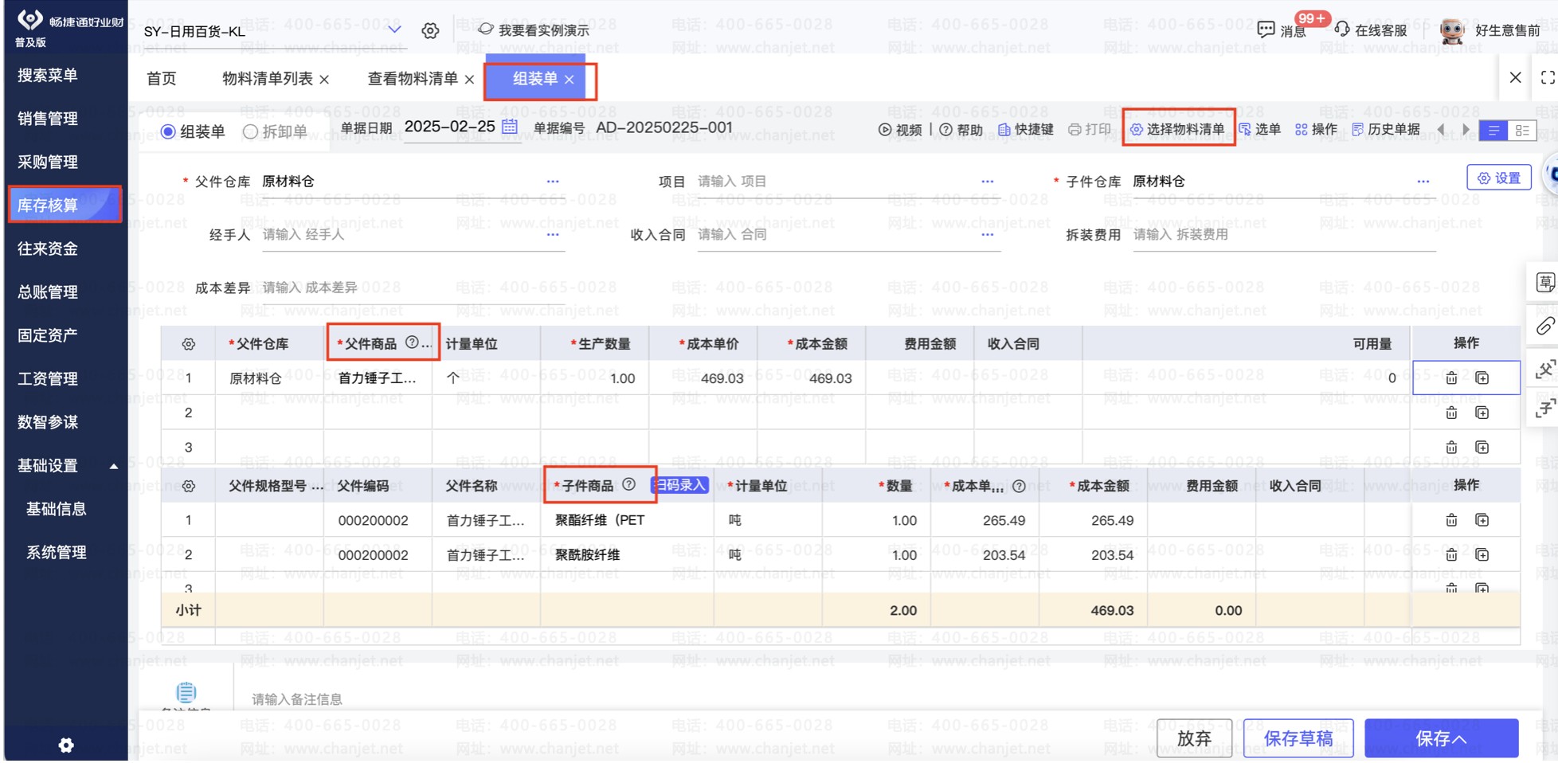Delete child row 聚酯纤维 with trash icon

pos(1451,520)
